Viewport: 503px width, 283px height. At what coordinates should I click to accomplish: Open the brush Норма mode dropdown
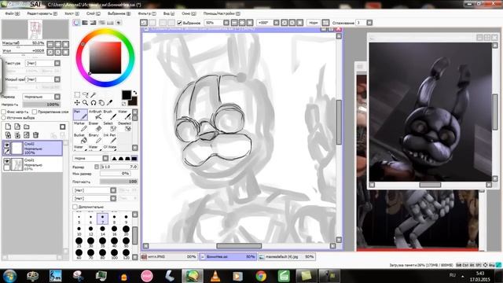pyautogui.click(x=105, y=158)
